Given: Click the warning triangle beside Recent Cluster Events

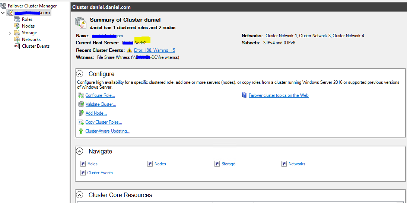Looking at the screenshot, I should 129,50.
